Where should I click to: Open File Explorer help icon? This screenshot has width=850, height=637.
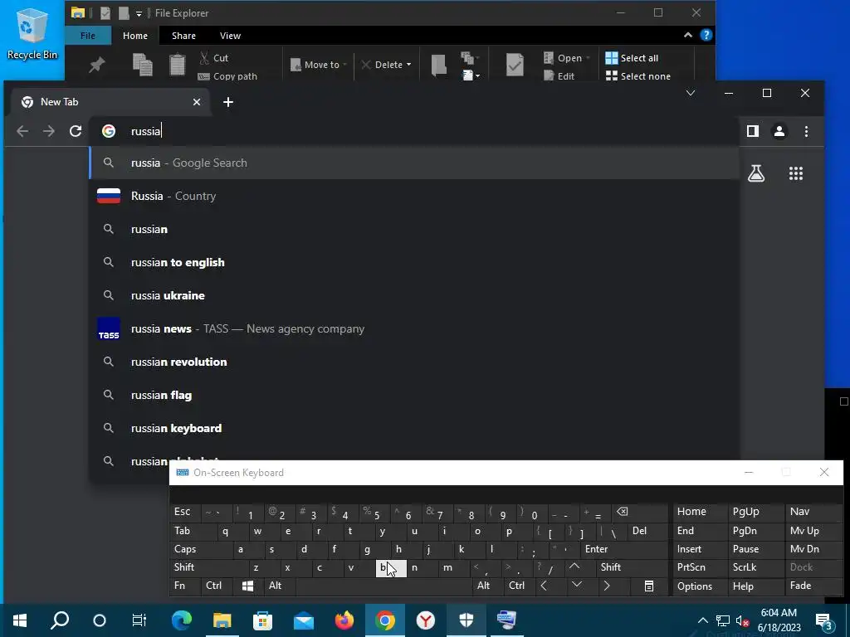(x=706, y=35)
